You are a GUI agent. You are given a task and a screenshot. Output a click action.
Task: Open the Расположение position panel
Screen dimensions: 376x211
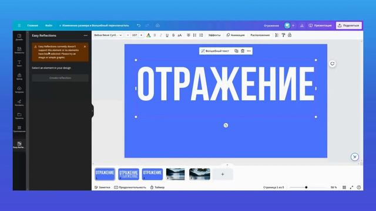coord(260,35)
